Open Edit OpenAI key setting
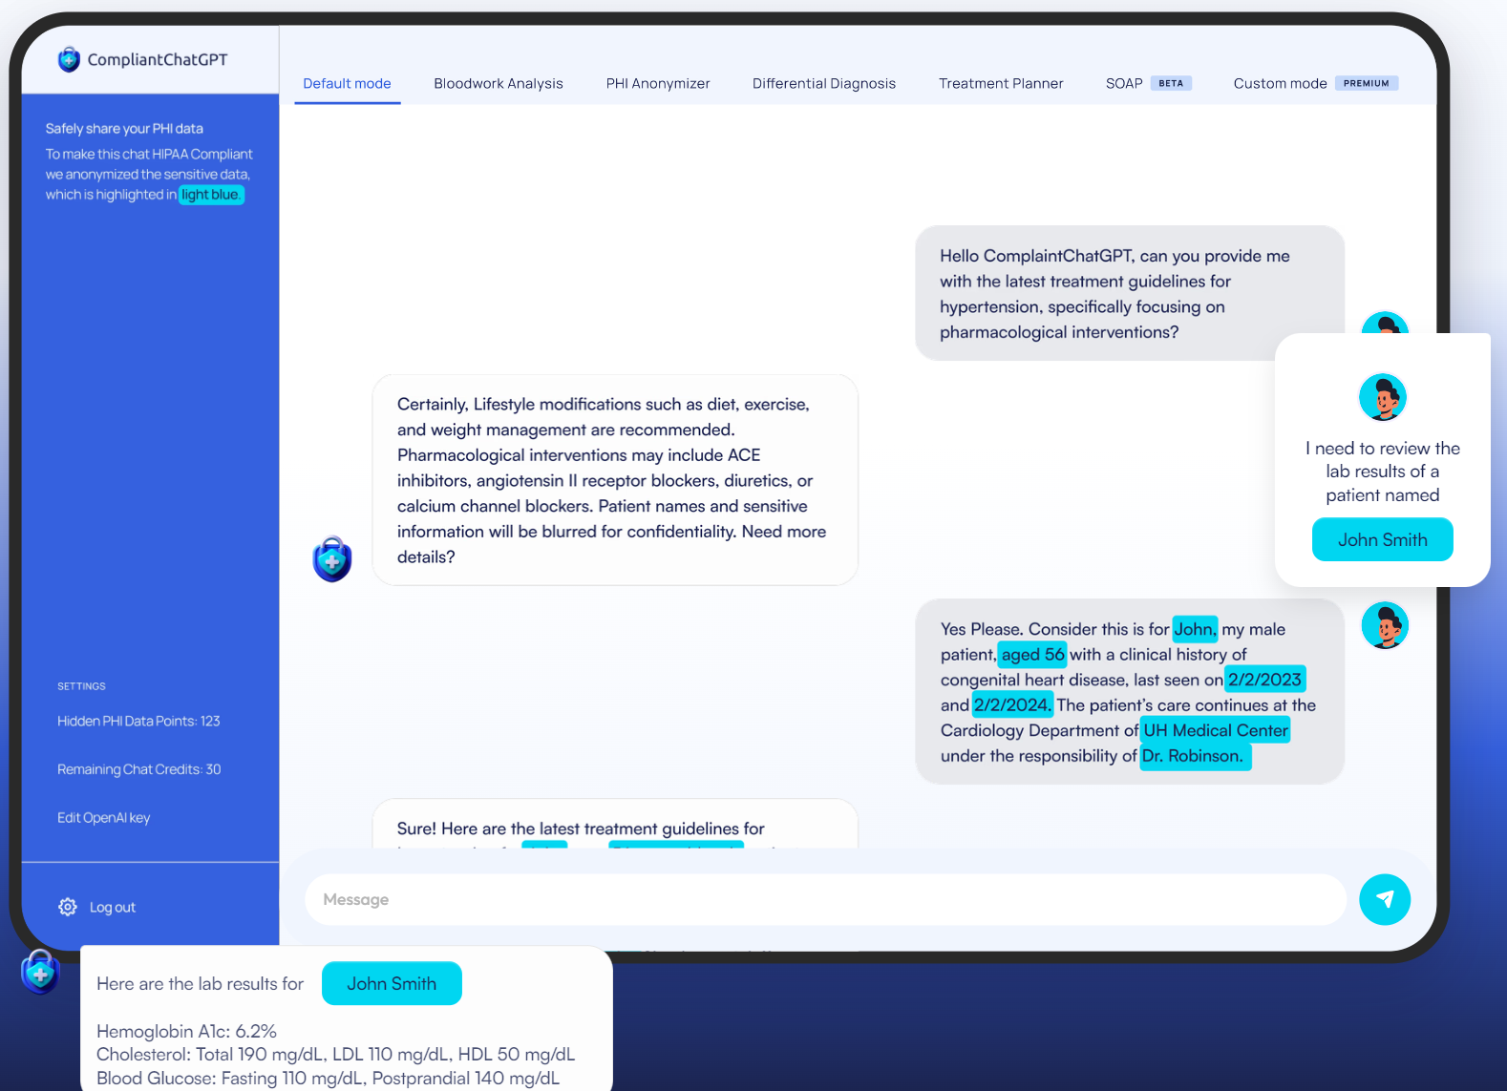 pyautogui.click(x=103, y=817)
